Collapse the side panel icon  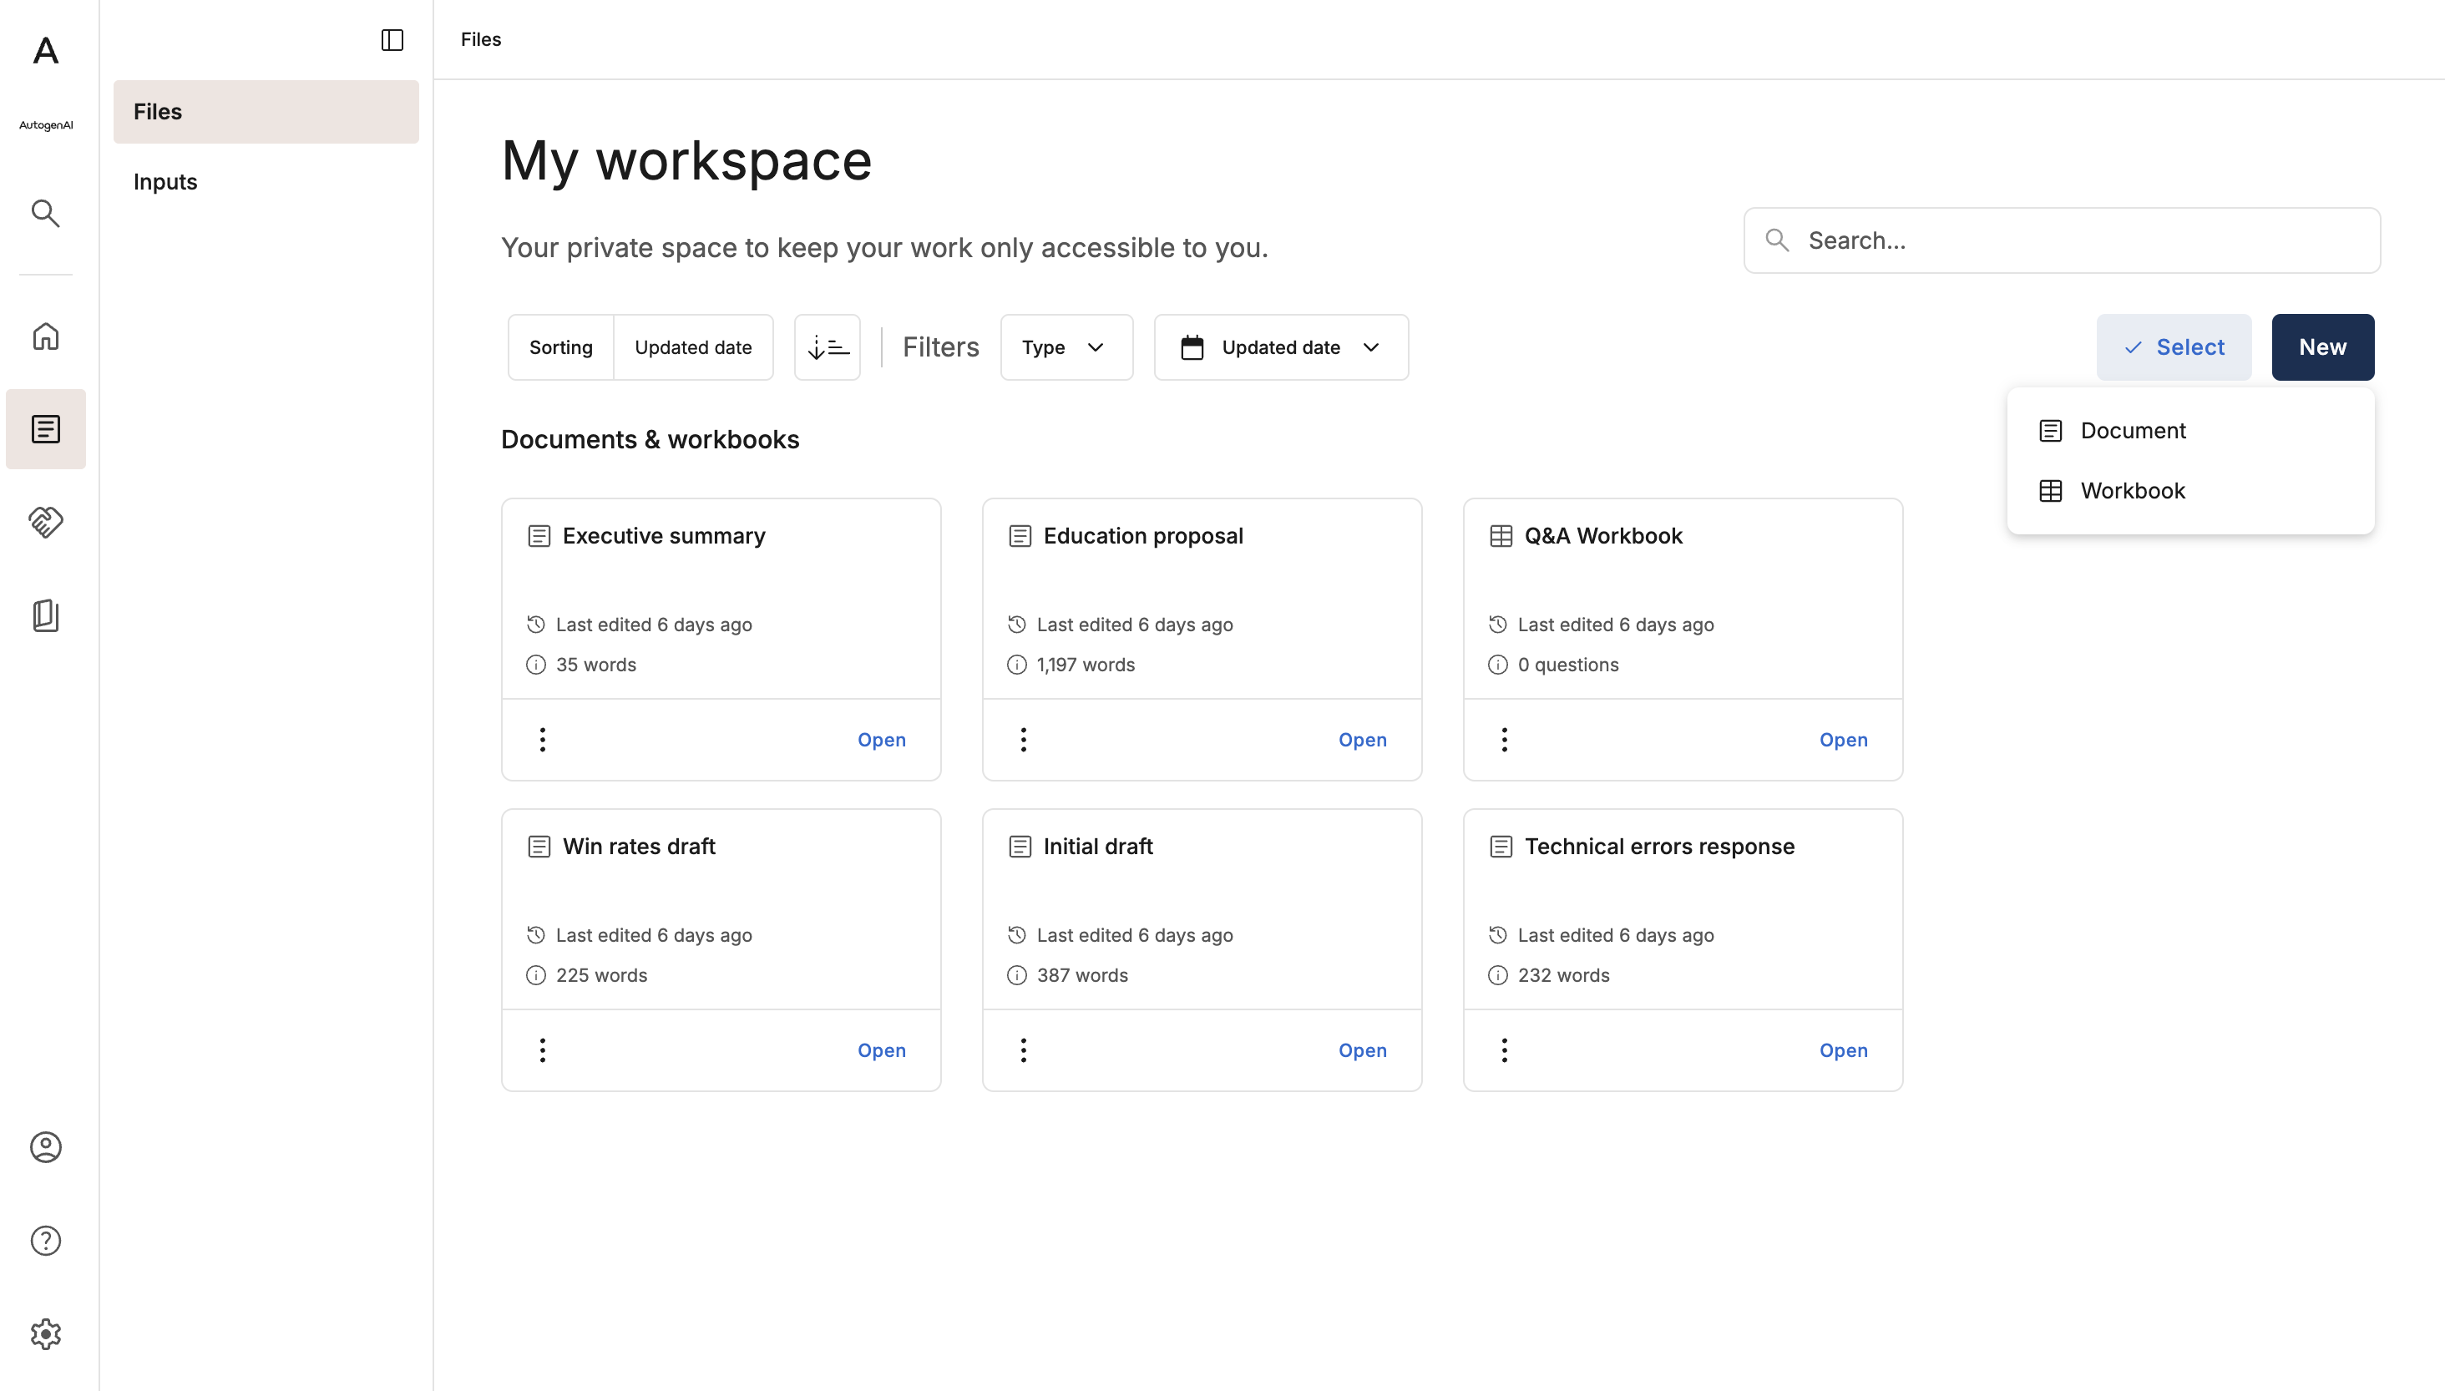[x=392, y=40]
